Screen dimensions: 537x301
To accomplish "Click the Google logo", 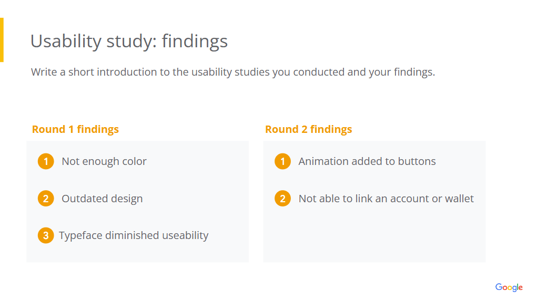I will pyautogui.click(x=509, y=287).
